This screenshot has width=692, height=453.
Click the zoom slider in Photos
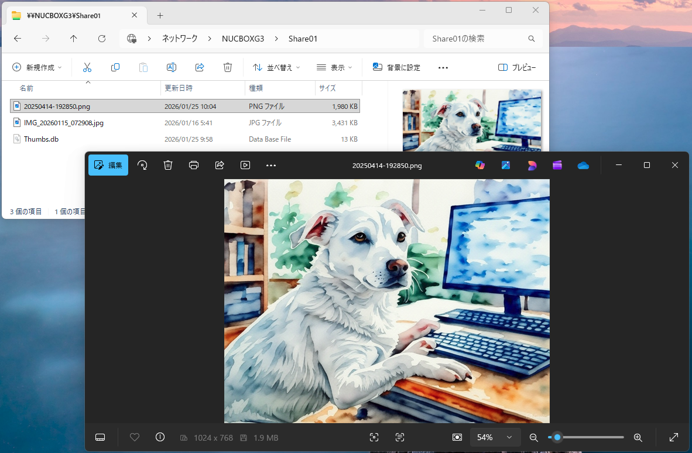[x=585, y=437]
